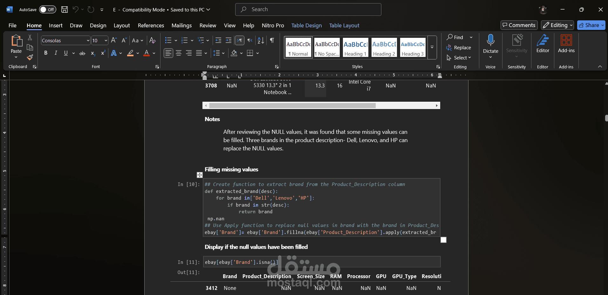608x295 pixels.
Task: Apply the No Spacing style
Action: [327, 47]
